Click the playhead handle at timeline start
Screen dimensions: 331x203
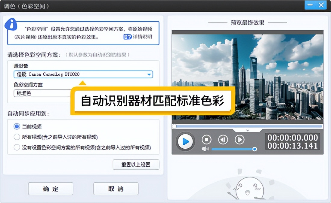174,126
